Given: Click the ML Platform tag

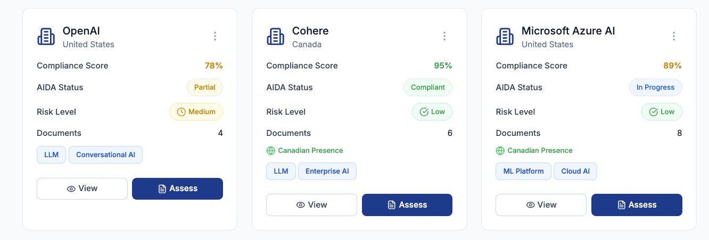Looking at the screenshot, I should [523, 172].
